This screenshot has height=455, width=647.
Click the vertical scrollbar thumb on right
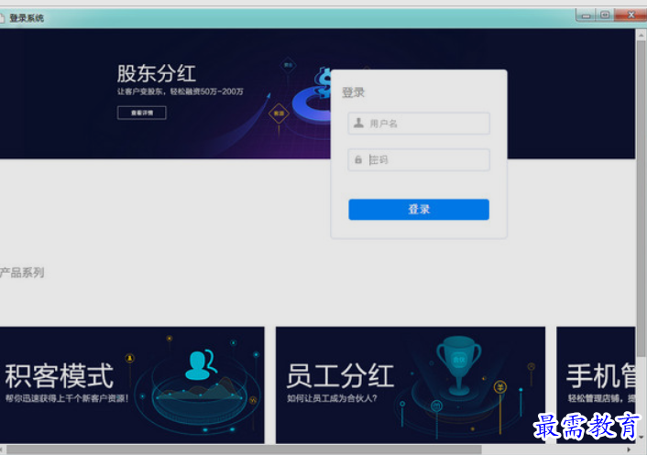(x=641, y=199)
